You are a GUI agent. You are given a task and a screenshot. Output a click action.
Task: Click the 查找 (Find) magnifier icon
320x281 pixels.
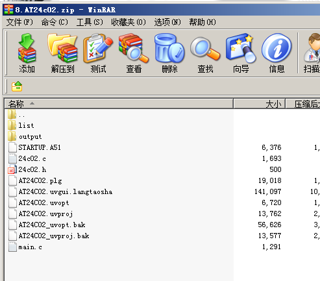205,49
